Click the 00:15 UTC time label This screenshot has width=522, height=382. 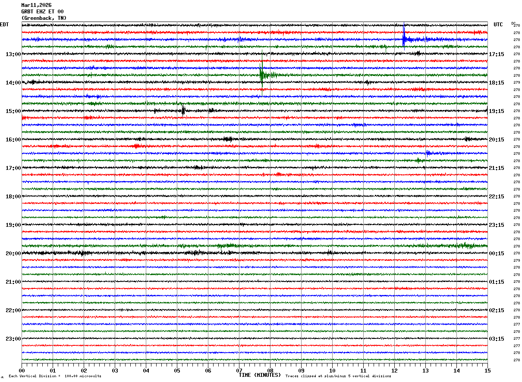[497, 254]
